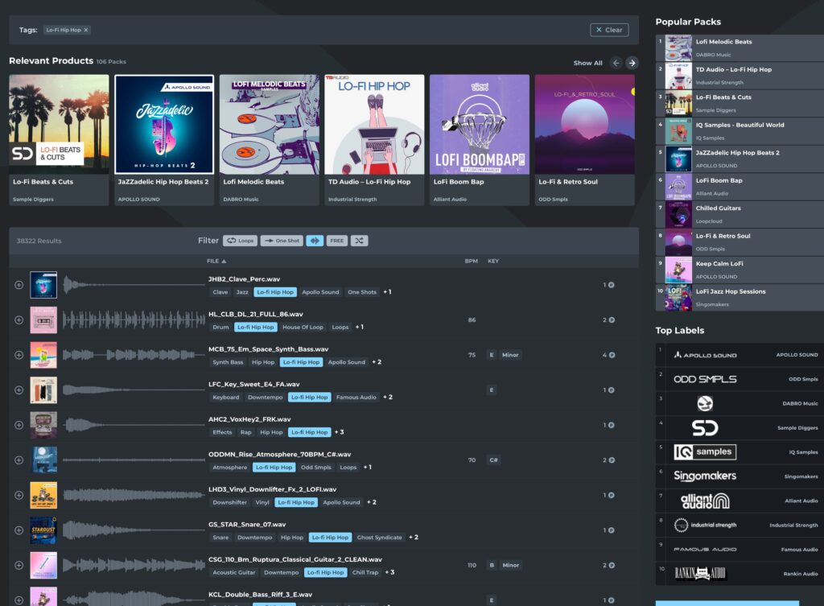
Task: Click the Clear tags button
Action: pyautogui.click(x=609, y=30)
